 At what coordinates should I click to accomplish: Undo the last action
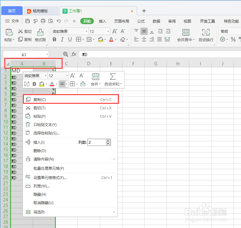[x=59, y=21]
